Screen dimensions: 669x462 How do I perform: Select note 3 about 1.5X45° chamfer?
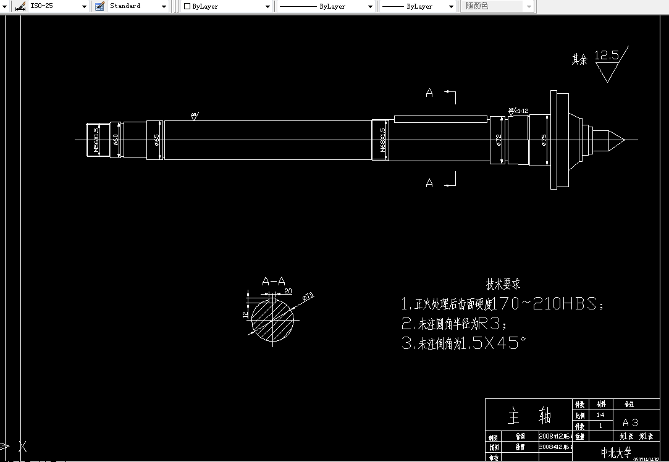point(464,343)
